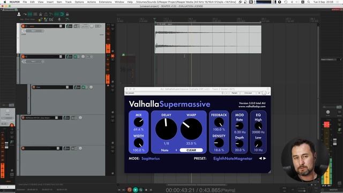Toggle record arm on track 4
Image resolution: width=343 pixels, height=193 pixels.
pos(23,118)
